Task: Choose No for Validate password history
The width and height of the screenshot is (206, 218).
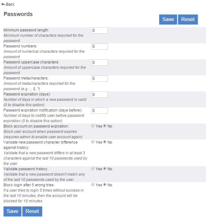Action: pyautogui.click(x=105, y=169)
